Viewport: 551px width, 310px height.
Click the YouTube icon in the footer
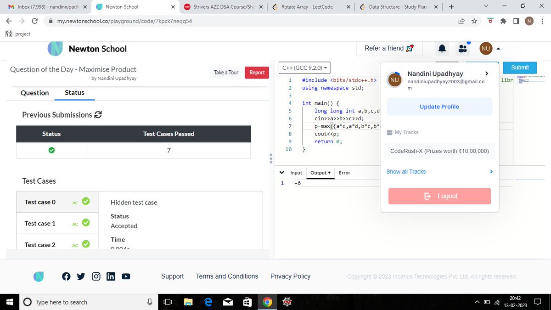(126, 276)
